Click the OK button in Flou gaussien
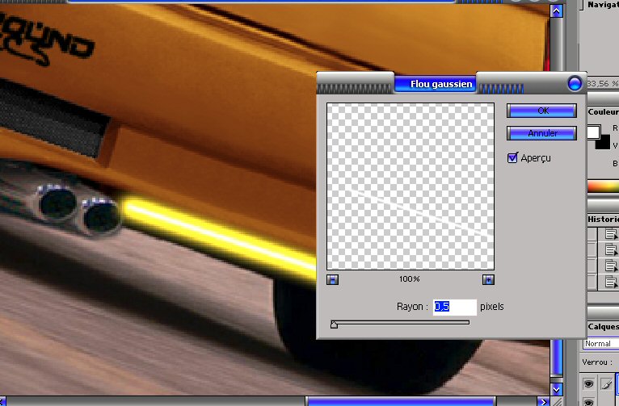 point(541,111)
